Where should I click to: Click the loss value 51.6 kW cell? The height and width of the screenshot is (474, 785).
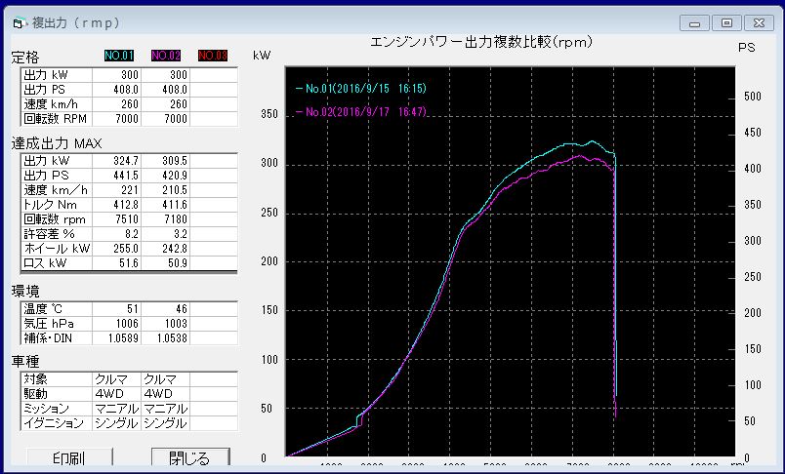[117, 262]
